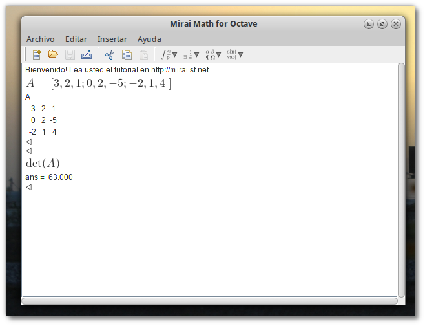
Task: Click the vertical scrollbar
Action: [x=401, y=180]
